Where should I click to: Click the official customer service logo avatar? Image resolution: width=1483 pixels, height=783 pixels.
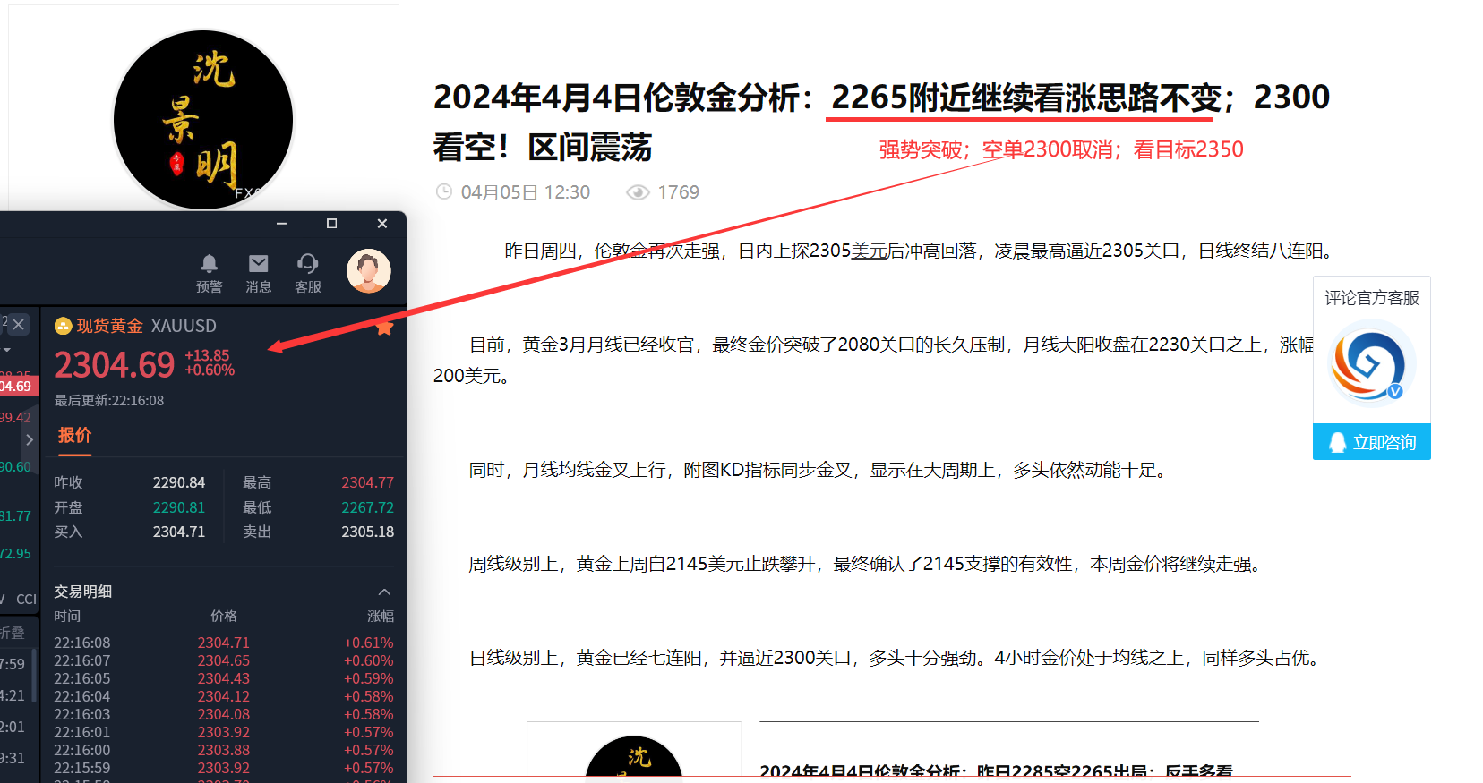pos(1371,363)
